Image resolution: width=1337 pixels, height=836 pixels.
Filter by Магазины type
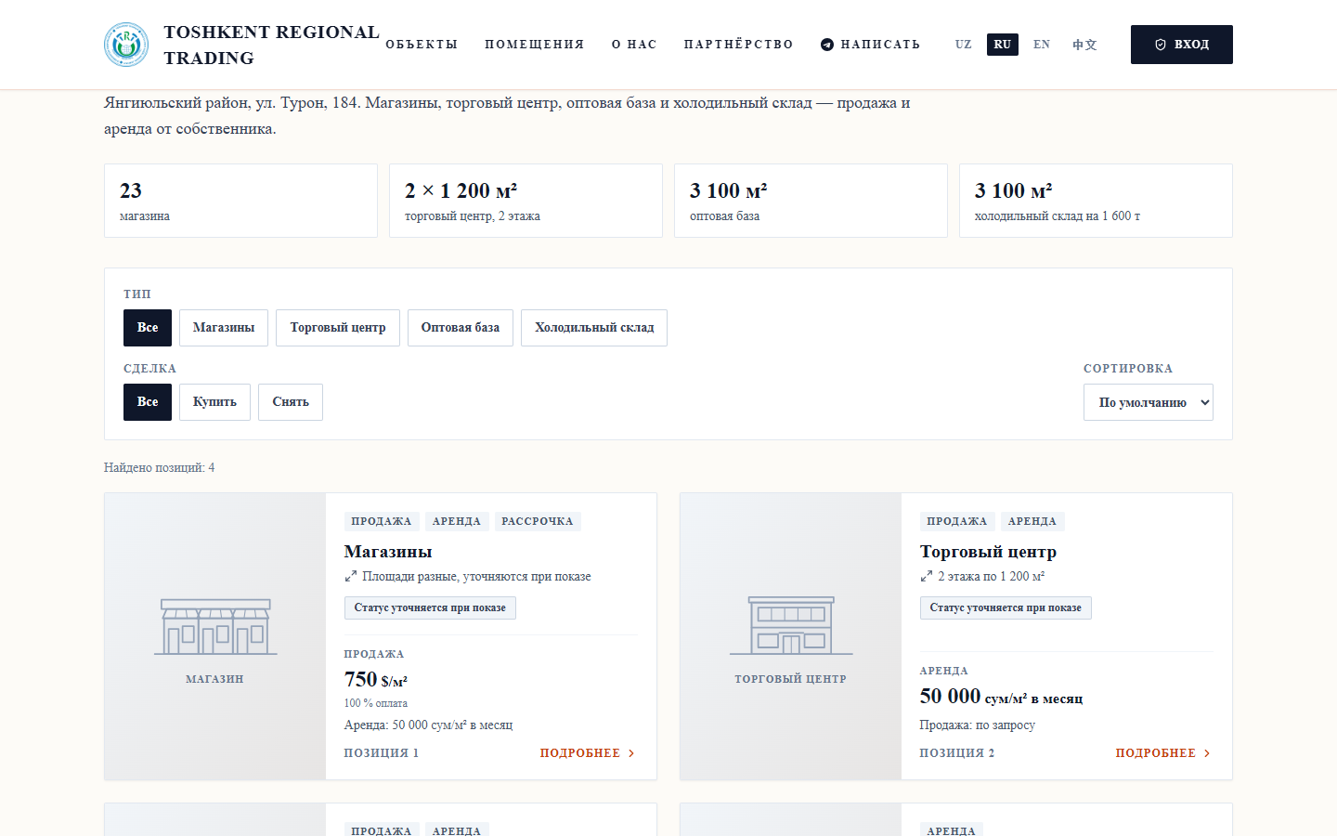pos(224,328)
